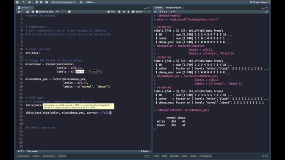Image resolution: width=285 pixels, height=160 pixels.
Task: Click line number 18 in the gutter
Action: tap(21, 79)
